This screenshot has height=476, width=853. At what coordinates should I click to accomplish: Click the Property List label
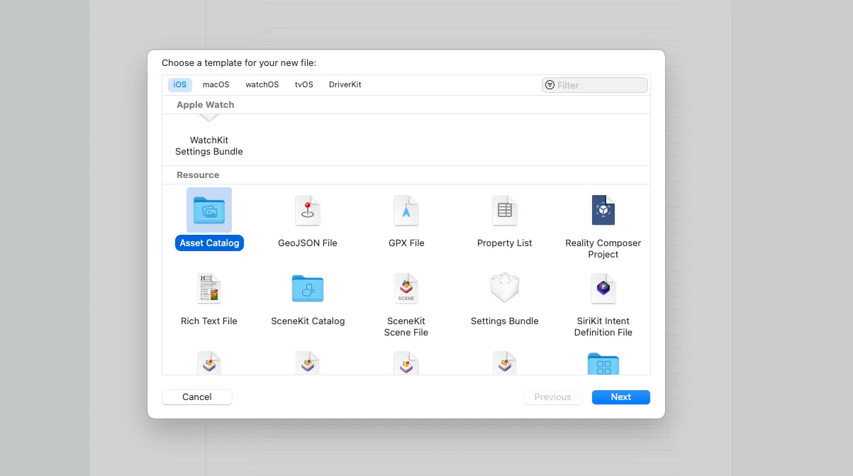click(505, 243)
